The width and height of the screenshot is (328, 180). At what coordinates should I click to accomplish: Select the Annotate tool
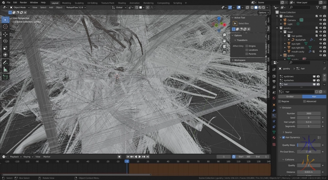click(5, 62)
